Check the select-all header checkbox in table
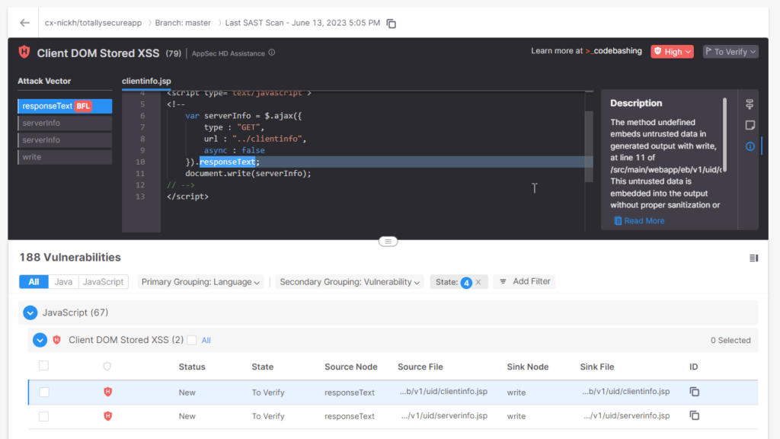 point(43,366)
